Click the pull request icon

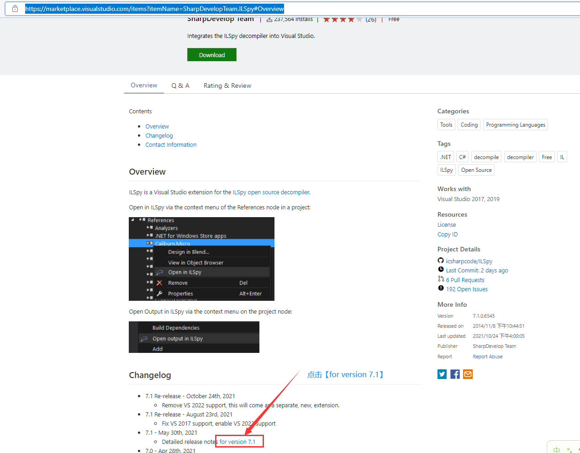[441, 279]
